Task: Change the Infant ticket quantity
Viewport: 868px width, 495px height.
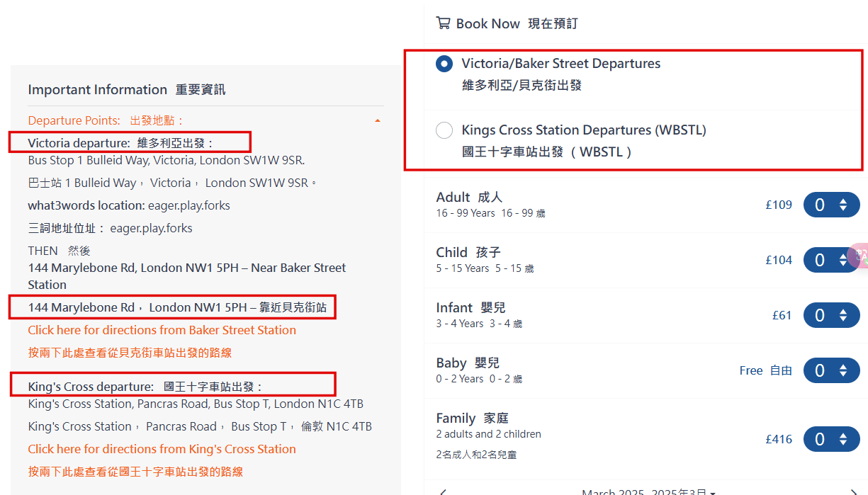Action: 831,316
